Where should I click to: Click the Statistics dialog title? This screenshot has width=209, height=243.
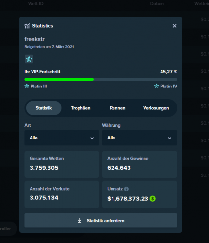pyautogui.click(x=43, y=26)
